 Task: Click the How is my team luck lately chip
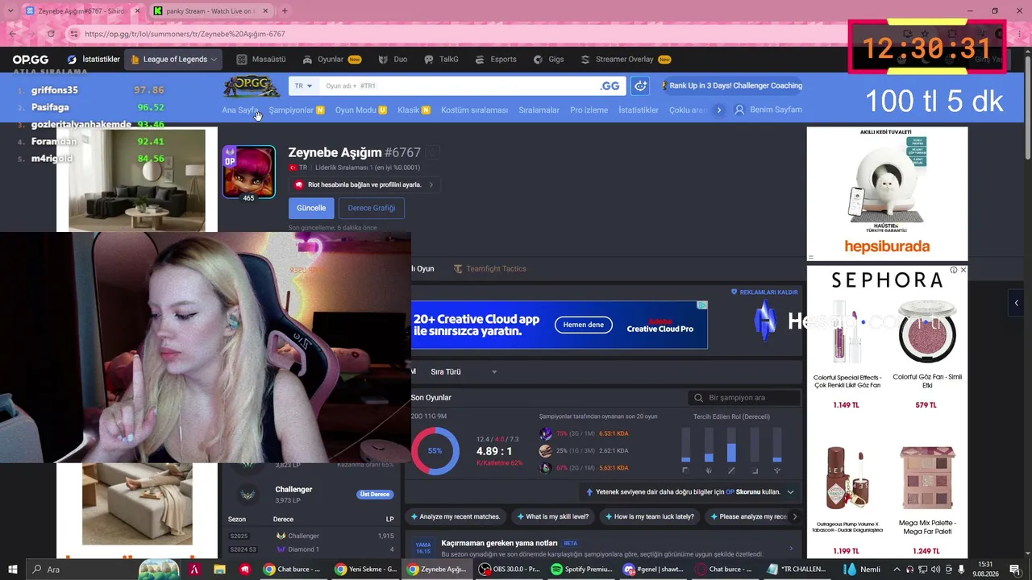[649, 517]
